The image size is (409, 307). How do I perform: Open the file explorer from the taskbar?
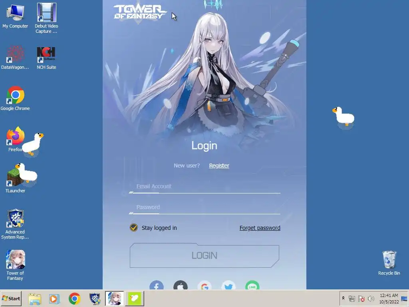(x=35, y=299)
